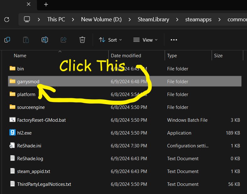Add a new tab with the plus button
Viewport: 247px width, 194px height.
(46, 4)
